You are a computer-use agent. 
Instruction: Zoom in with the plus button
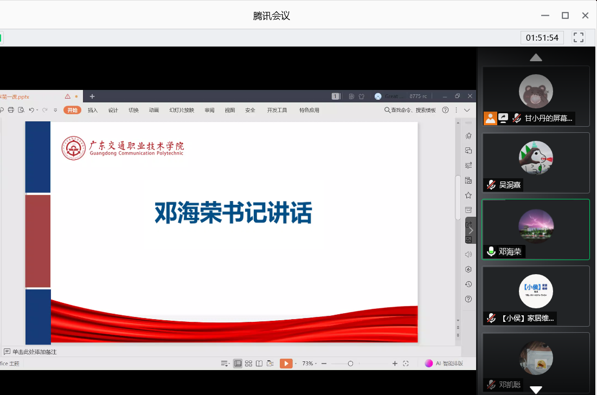(x=395, y=364)
